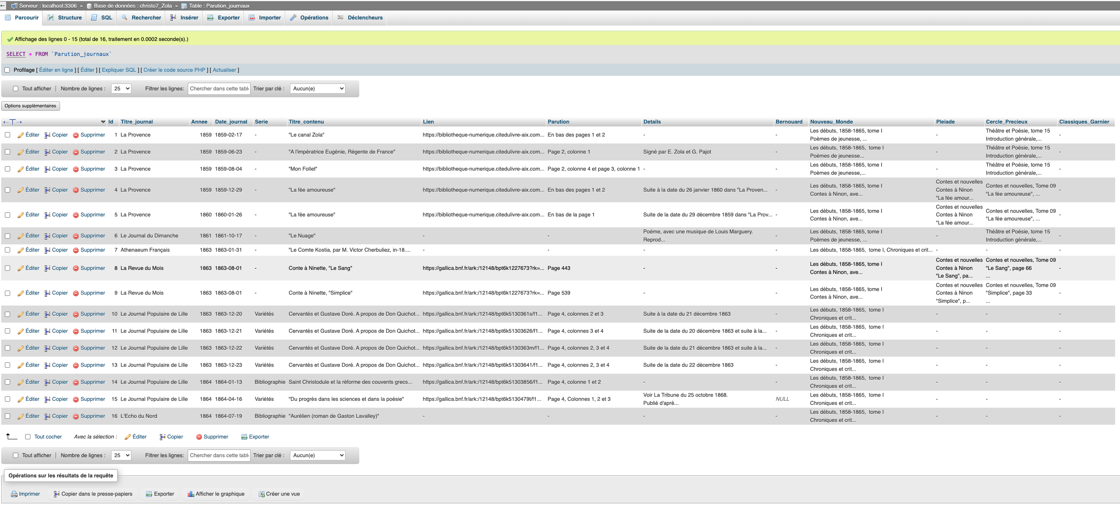1120x507 pixels.
Task: Open the top Nombre de lignes dropdown
Action: pos(121,89)
